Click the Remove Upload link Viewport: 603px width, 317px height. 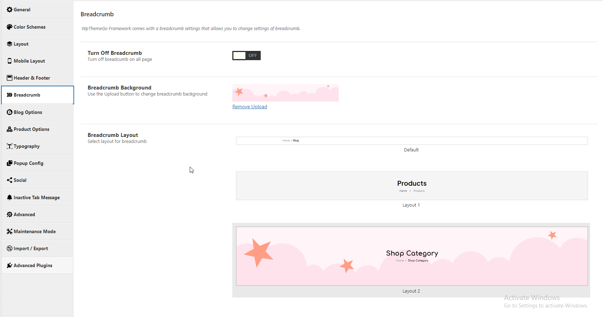click(250, 106)
